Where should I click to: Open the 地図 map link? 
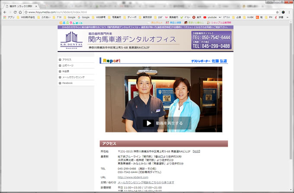pyautogui.click(x=196, y=151)
